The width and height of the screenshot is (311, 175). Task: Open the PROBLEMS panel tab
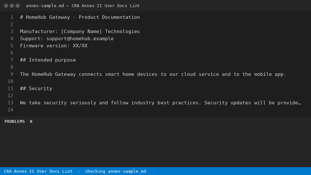coord(15,122)
